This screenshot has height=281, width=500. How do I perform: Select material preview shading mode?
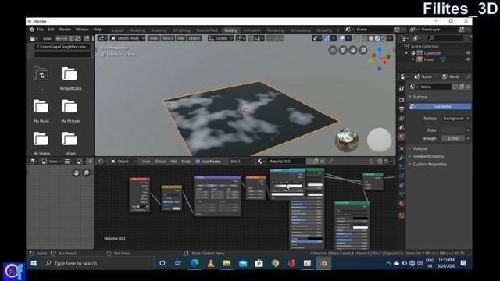click(x=377, y=38)
